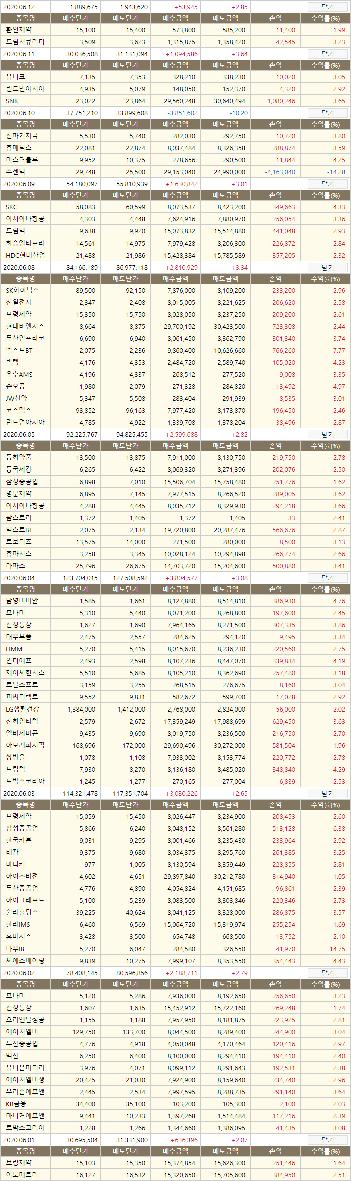
Task: Click the 닫기 button for 2020.06.12
Action: (x=327, y=7)
